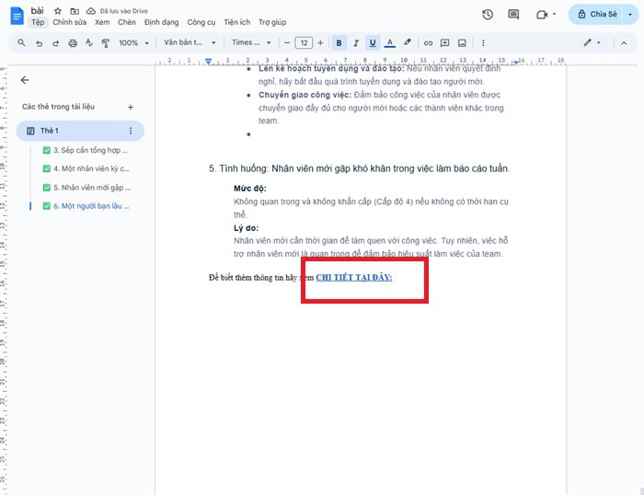
Task: Jump to heading 4. Một nhân viên ký
Action: 86,168
